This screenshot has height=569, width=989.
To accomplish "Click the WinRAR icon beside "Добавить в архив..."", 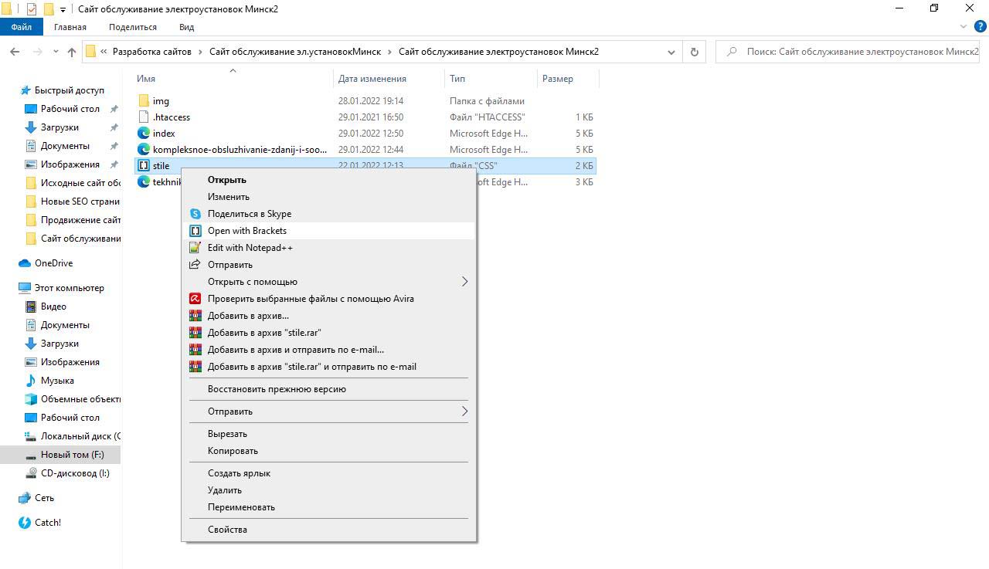I will [195, 316].
